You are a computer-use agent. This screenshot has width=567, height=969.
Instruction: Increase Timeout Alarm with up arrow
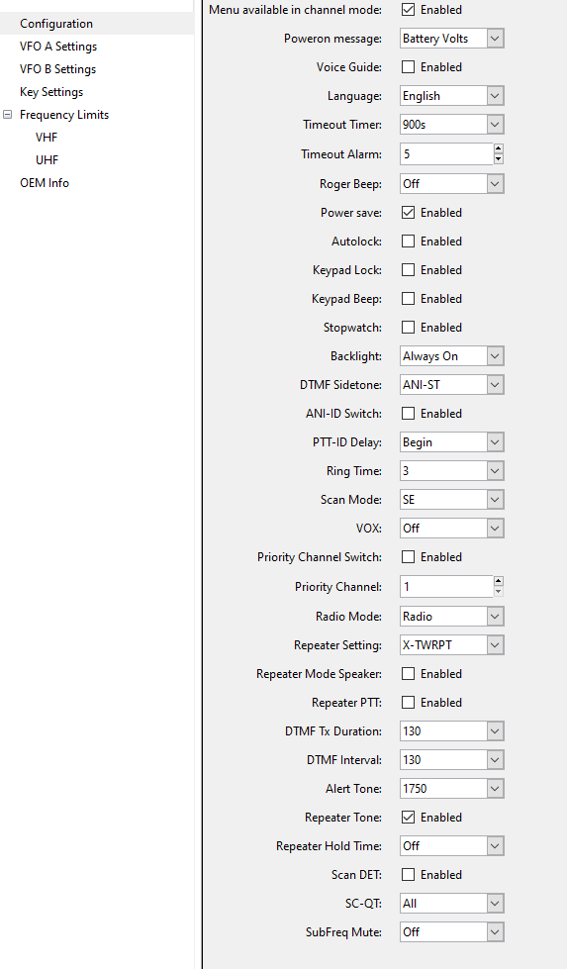pyautogui.click(x=499, y=148)
